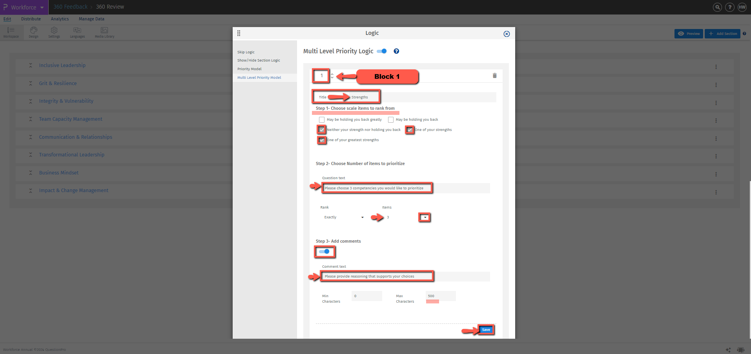Screen dimensions: 751x354
Task: Open the Items dropdown in Step 2
Action: point(425,217)
